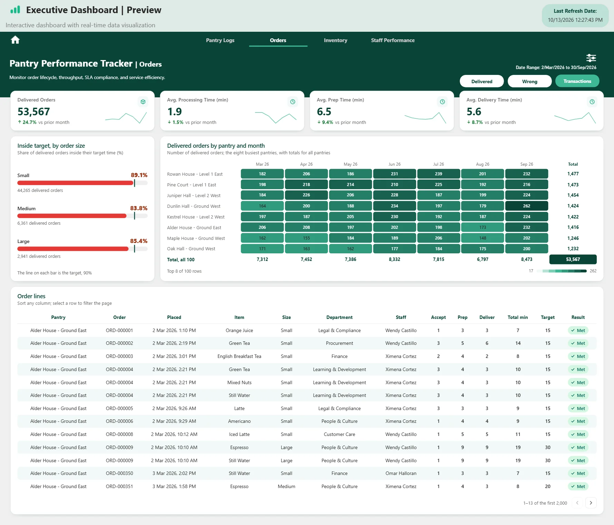The image size is (614, 525).
Task: Sort order lines by Result column
Action: tap(578, 318)
